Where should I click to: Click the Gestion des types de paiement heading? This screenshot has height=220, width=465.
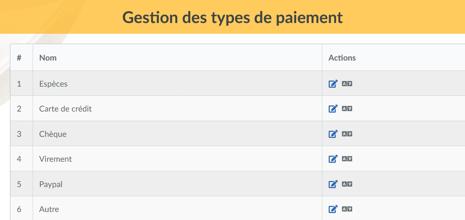pos(232,17)
